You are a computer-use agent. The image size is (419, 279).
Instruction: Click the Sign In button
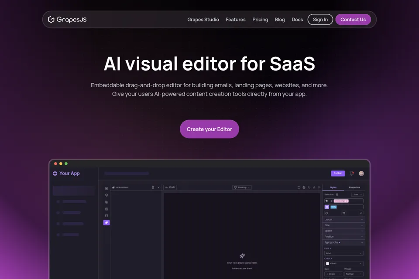tap(320, 20)
